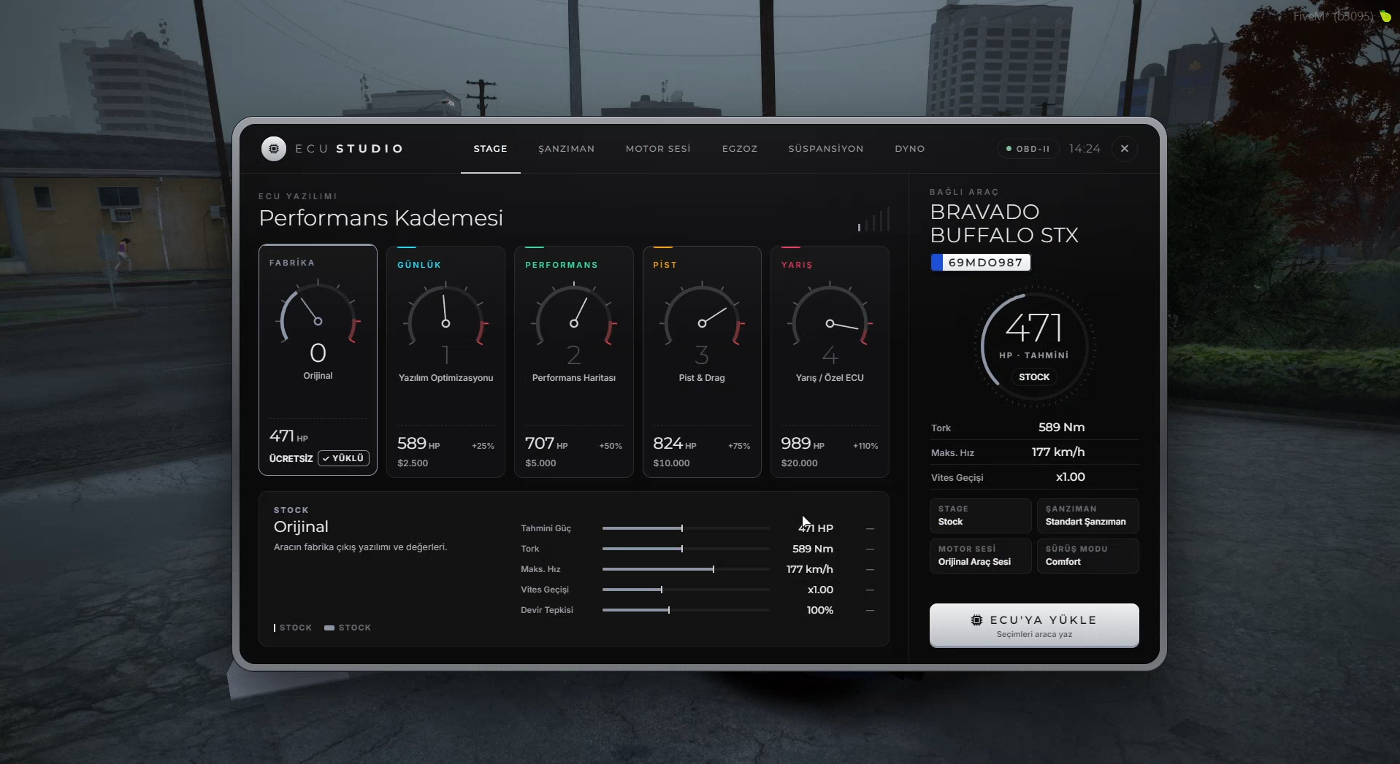Viewport: 1400px width, 764px height.
Task: Click the YÜKLÜ installed badge
Action: pyautogui.click(x=343, y=458)
